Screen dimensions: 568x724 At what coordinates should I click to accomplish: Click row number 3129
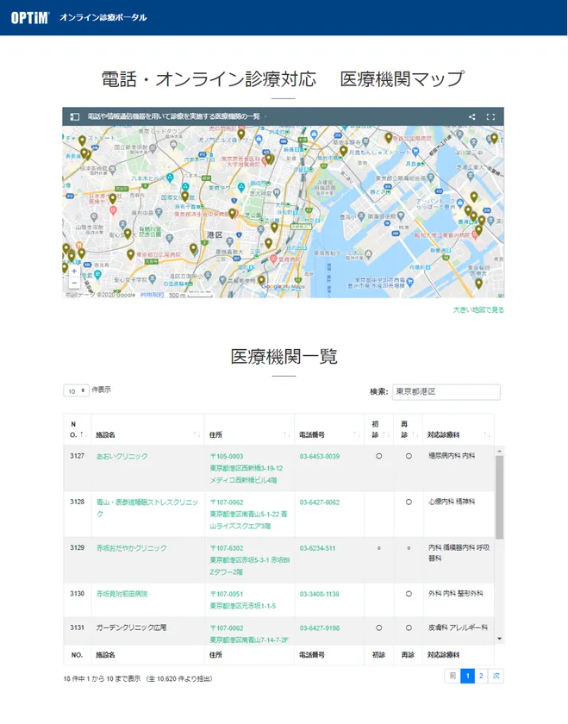pos(77,547)
